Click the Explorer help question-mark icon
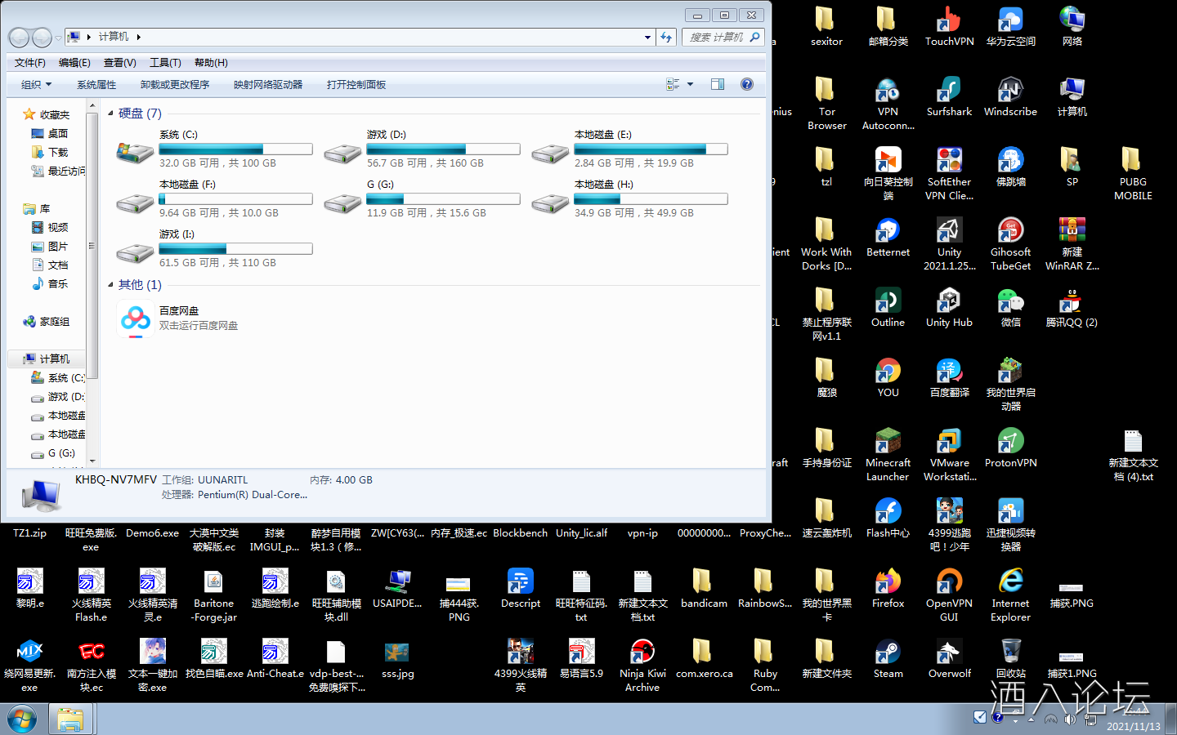Viewport: 1177px width, 735px height. coord(746,84)
